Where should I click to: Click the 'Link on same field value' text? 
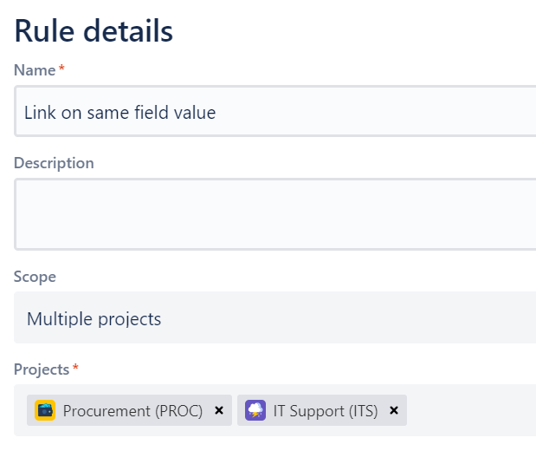[x=119, y=112]
